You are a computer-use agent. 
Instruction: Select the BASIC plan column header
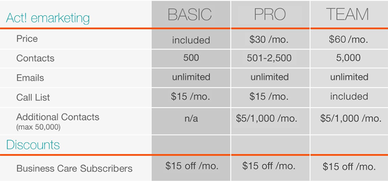[190, 15]
